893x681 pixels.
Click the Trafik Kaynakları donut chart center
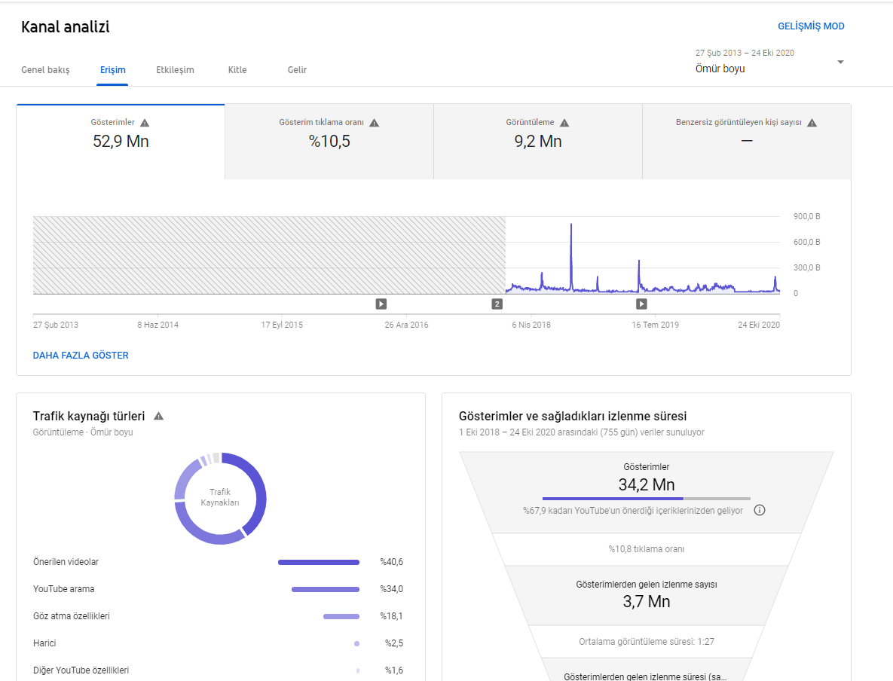[x=220, y=498]
